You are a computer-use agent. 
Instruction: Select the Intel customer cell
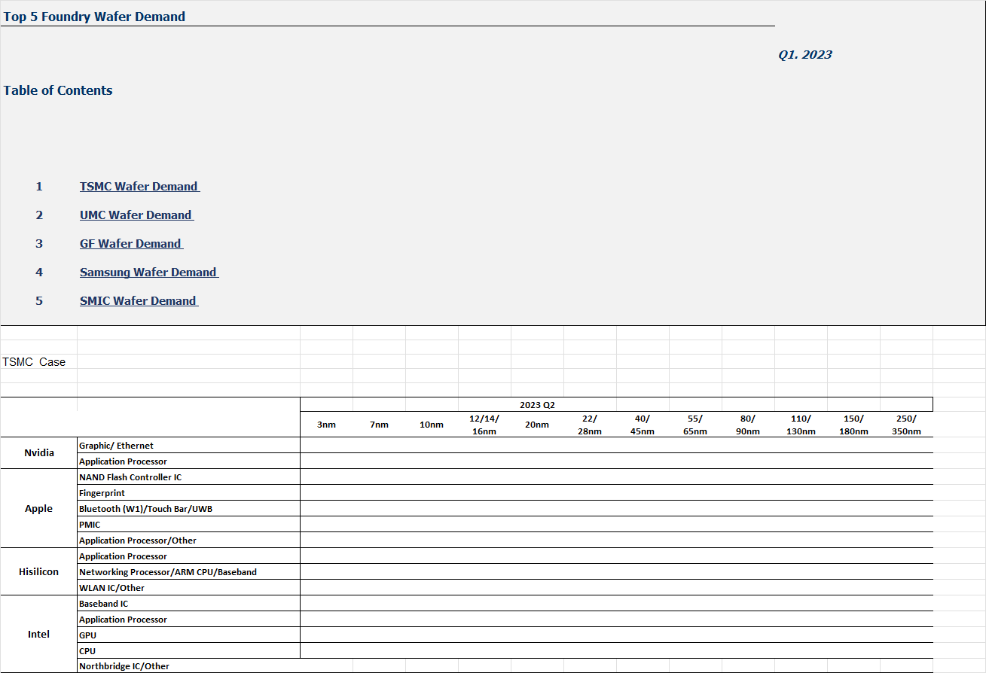[x=39, y=635]
